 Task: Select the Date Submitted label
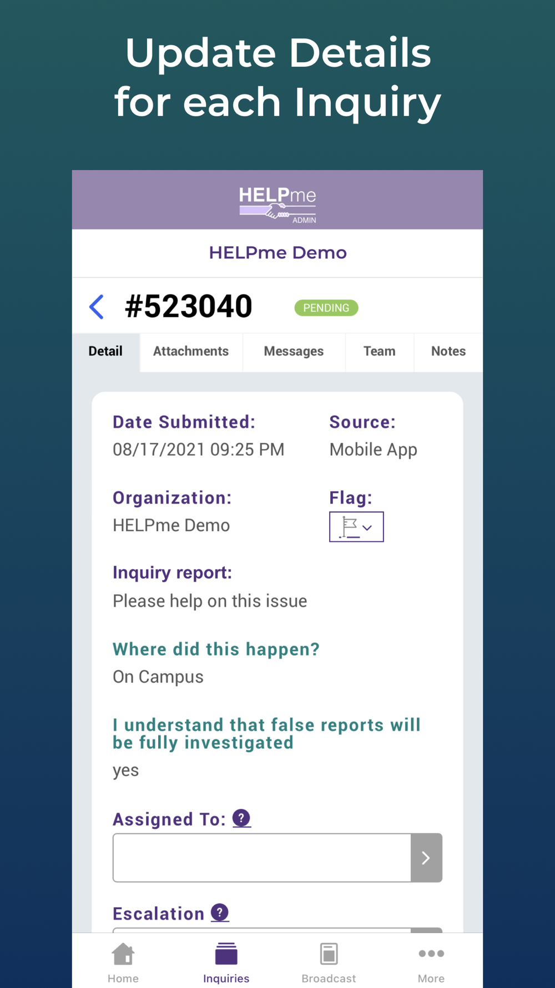coord(184,422)
